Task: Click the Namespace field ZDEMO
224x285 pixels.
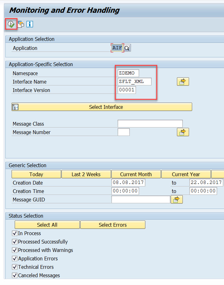Action: coord(128,73)
